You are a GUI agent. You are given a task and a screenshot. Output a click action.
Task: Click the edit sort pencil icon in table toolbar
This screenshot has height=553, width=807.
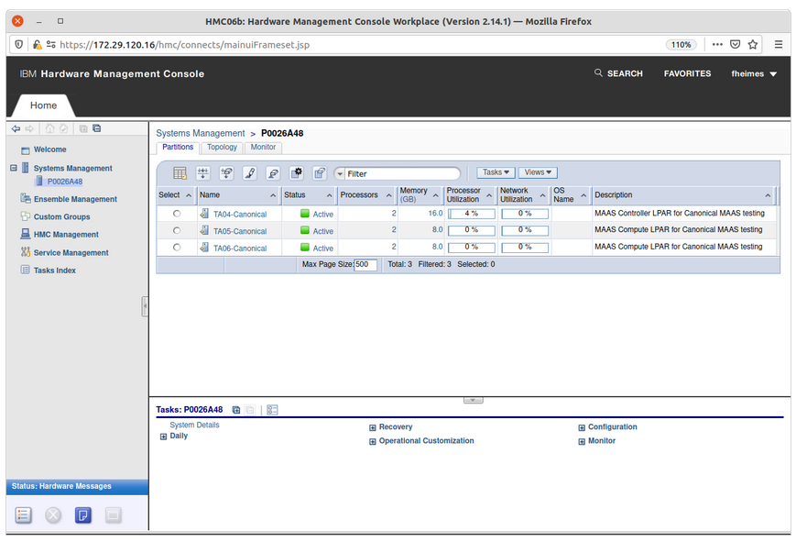(249, 173)
